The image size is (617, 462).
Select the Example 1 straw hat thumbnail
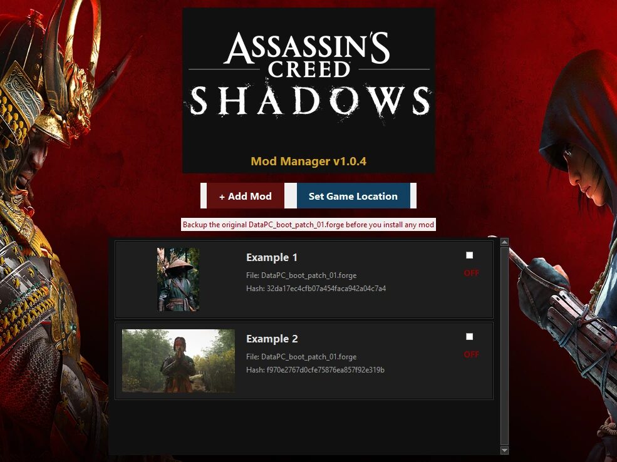point(178,279)
